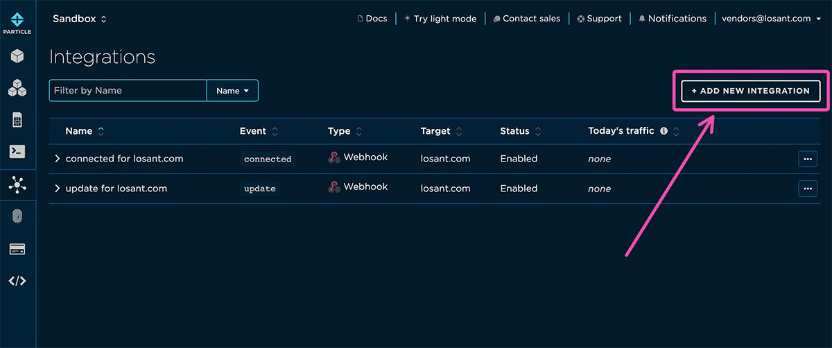832x348 pixels.
Task: Click Add New Integration button
Action: click(751, 91)
